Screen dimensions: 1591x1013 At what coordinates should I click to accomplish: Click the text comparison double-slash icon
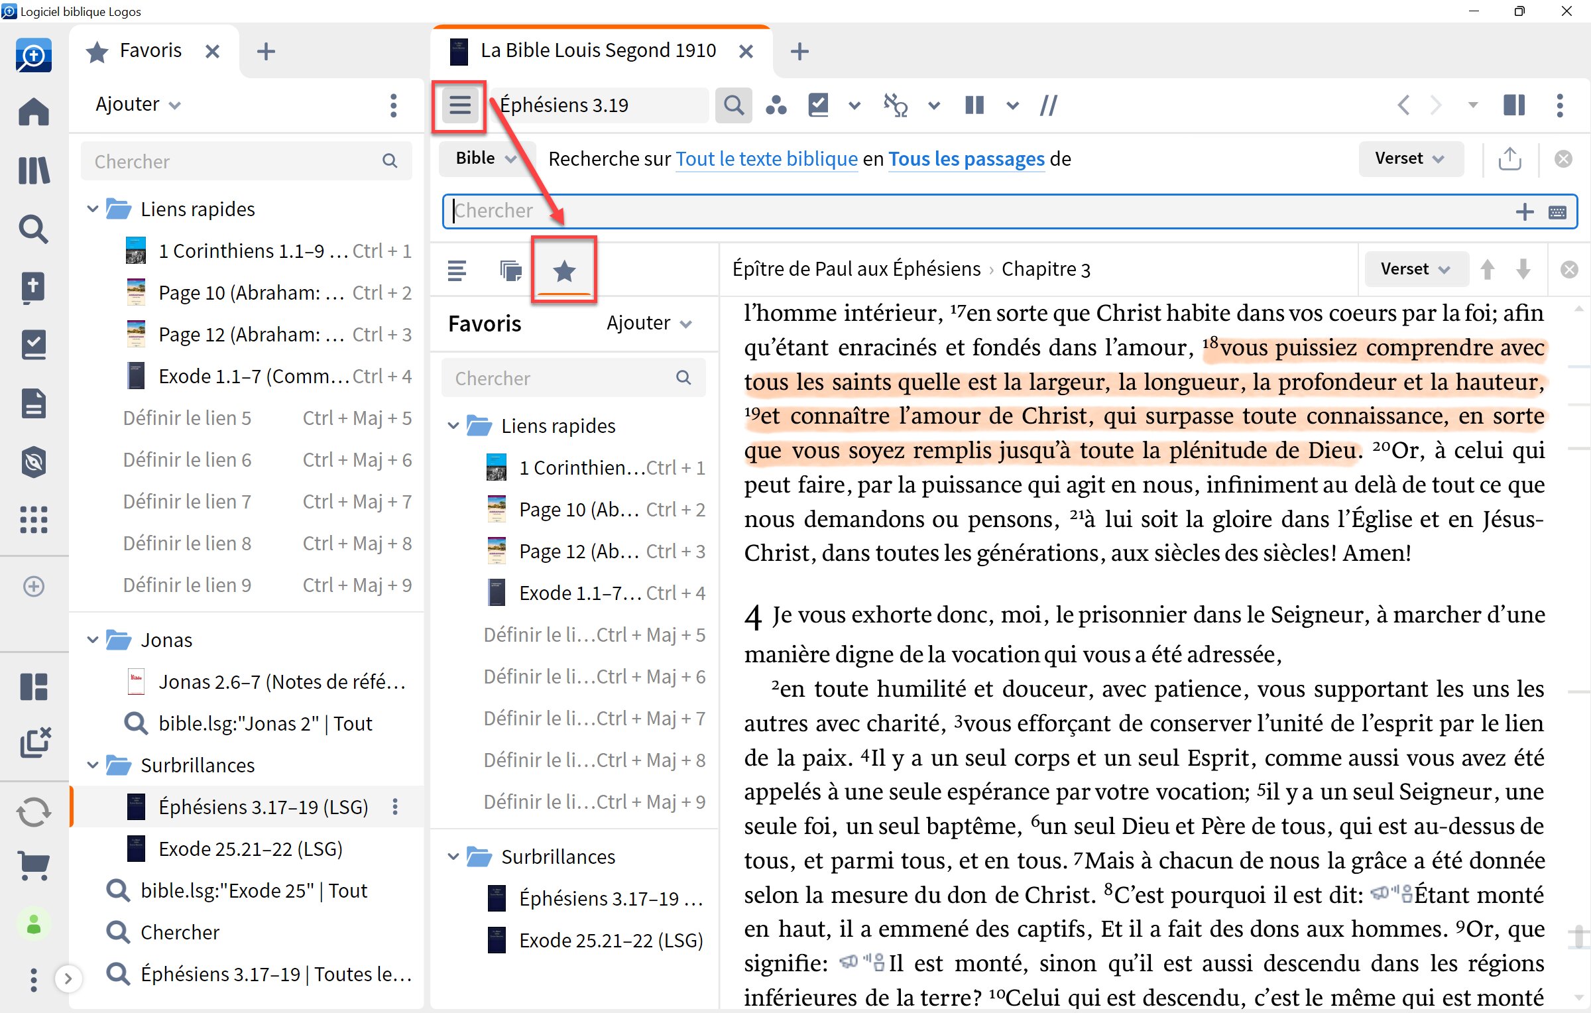tap(1049, 105)
